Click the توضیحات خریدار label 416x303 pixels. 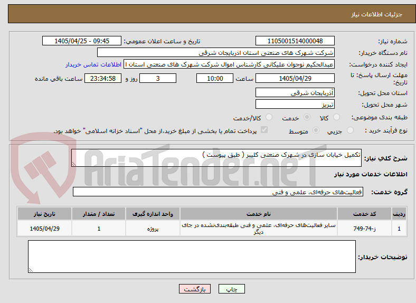(x=383, y=257)
